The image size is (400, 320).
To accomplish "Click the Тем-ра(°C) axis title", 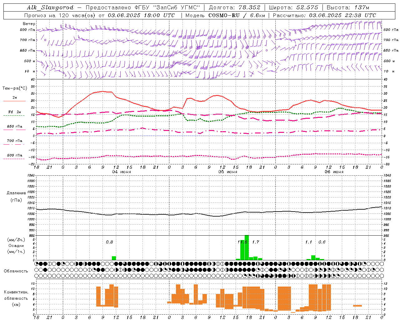I will click(15, 88).
